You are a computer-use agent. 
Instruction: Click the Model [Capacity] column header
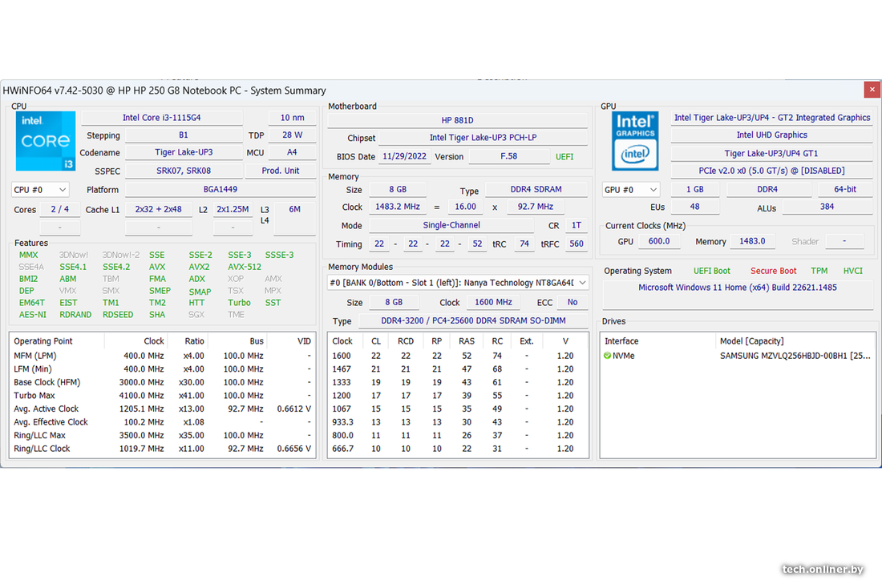[751, 341]
